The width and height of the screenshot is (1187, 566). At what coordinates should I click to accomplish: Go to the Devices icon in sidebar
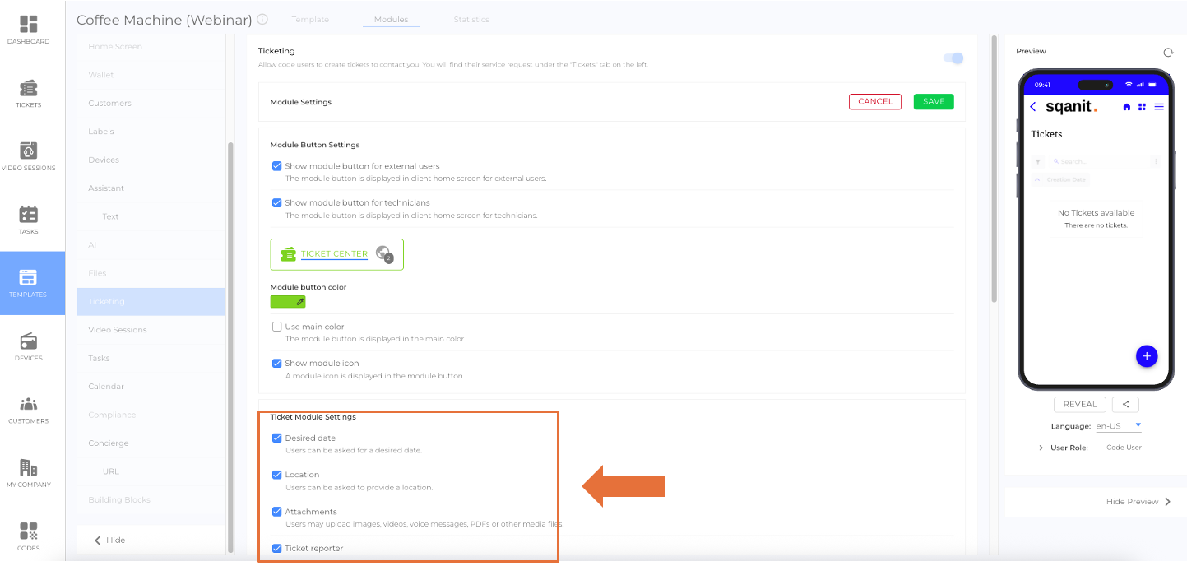[x=29, y=341]
